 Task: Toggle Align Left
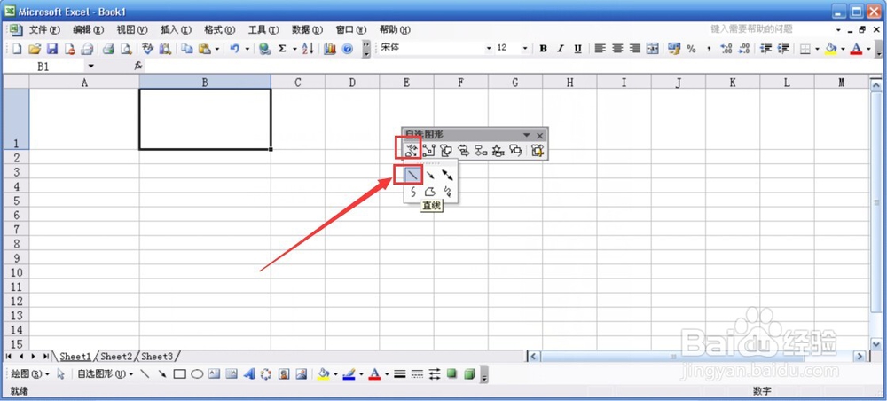(x=600, y=49)
